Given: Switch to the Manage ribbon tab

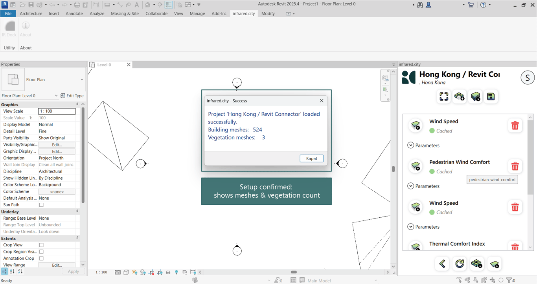Looking at the screenshot, I should coord(197,13).
